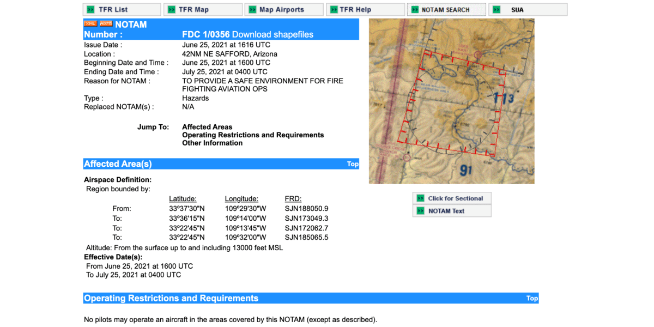The height and width of the screenshot is (327, 654).
Task: Open Map Airports from the top navigation
Action: click(283, 10)
